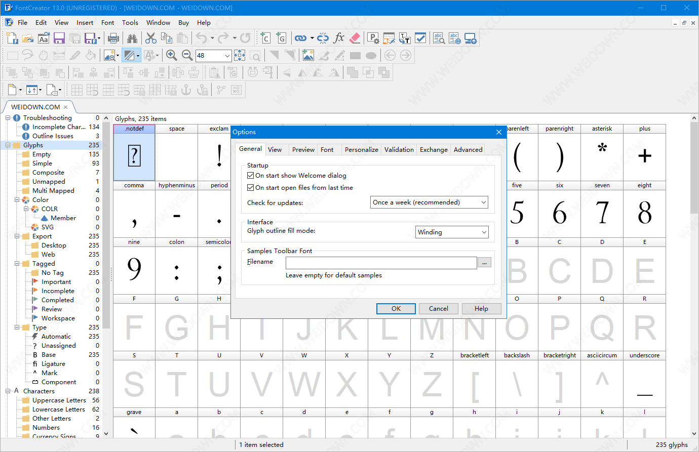Click the category tree vertical scrollbar

(x=106, y=225)
